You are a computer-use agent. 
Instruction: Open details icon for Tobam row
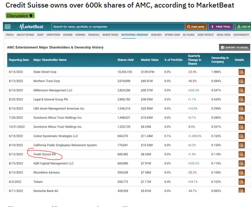pos(242,182)
